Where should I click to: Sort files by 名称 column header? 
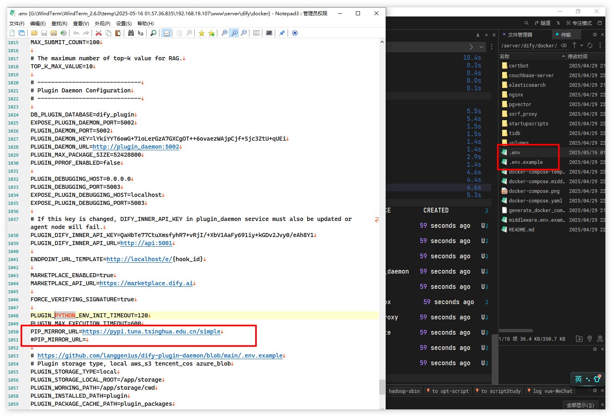pos(533,56)
